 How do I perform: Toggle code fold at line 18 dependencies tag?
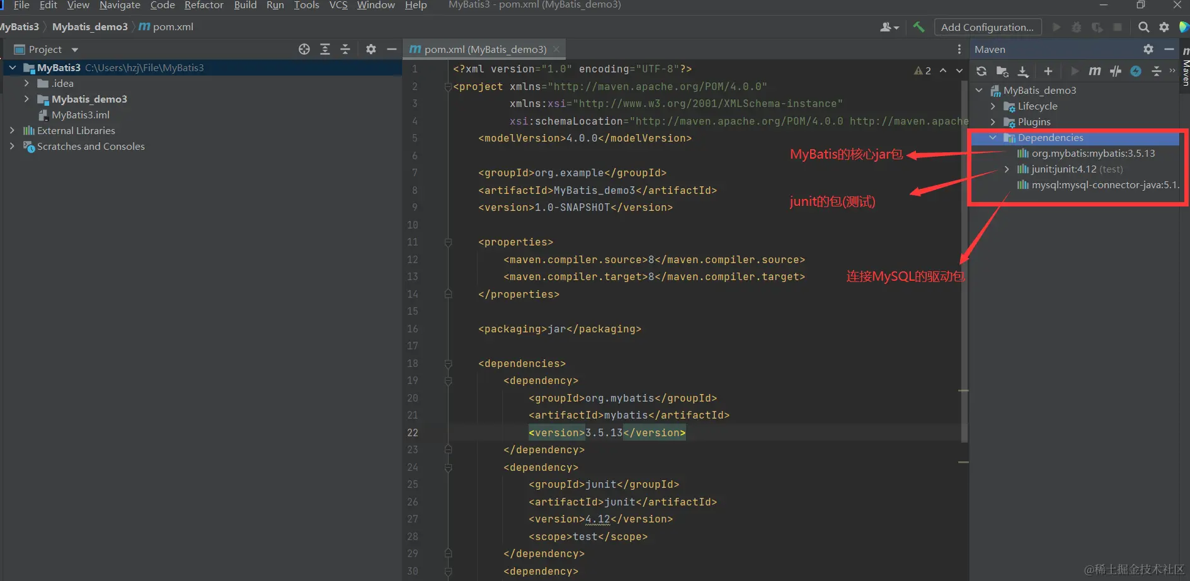pyautogui.click(x=448, y=363)
